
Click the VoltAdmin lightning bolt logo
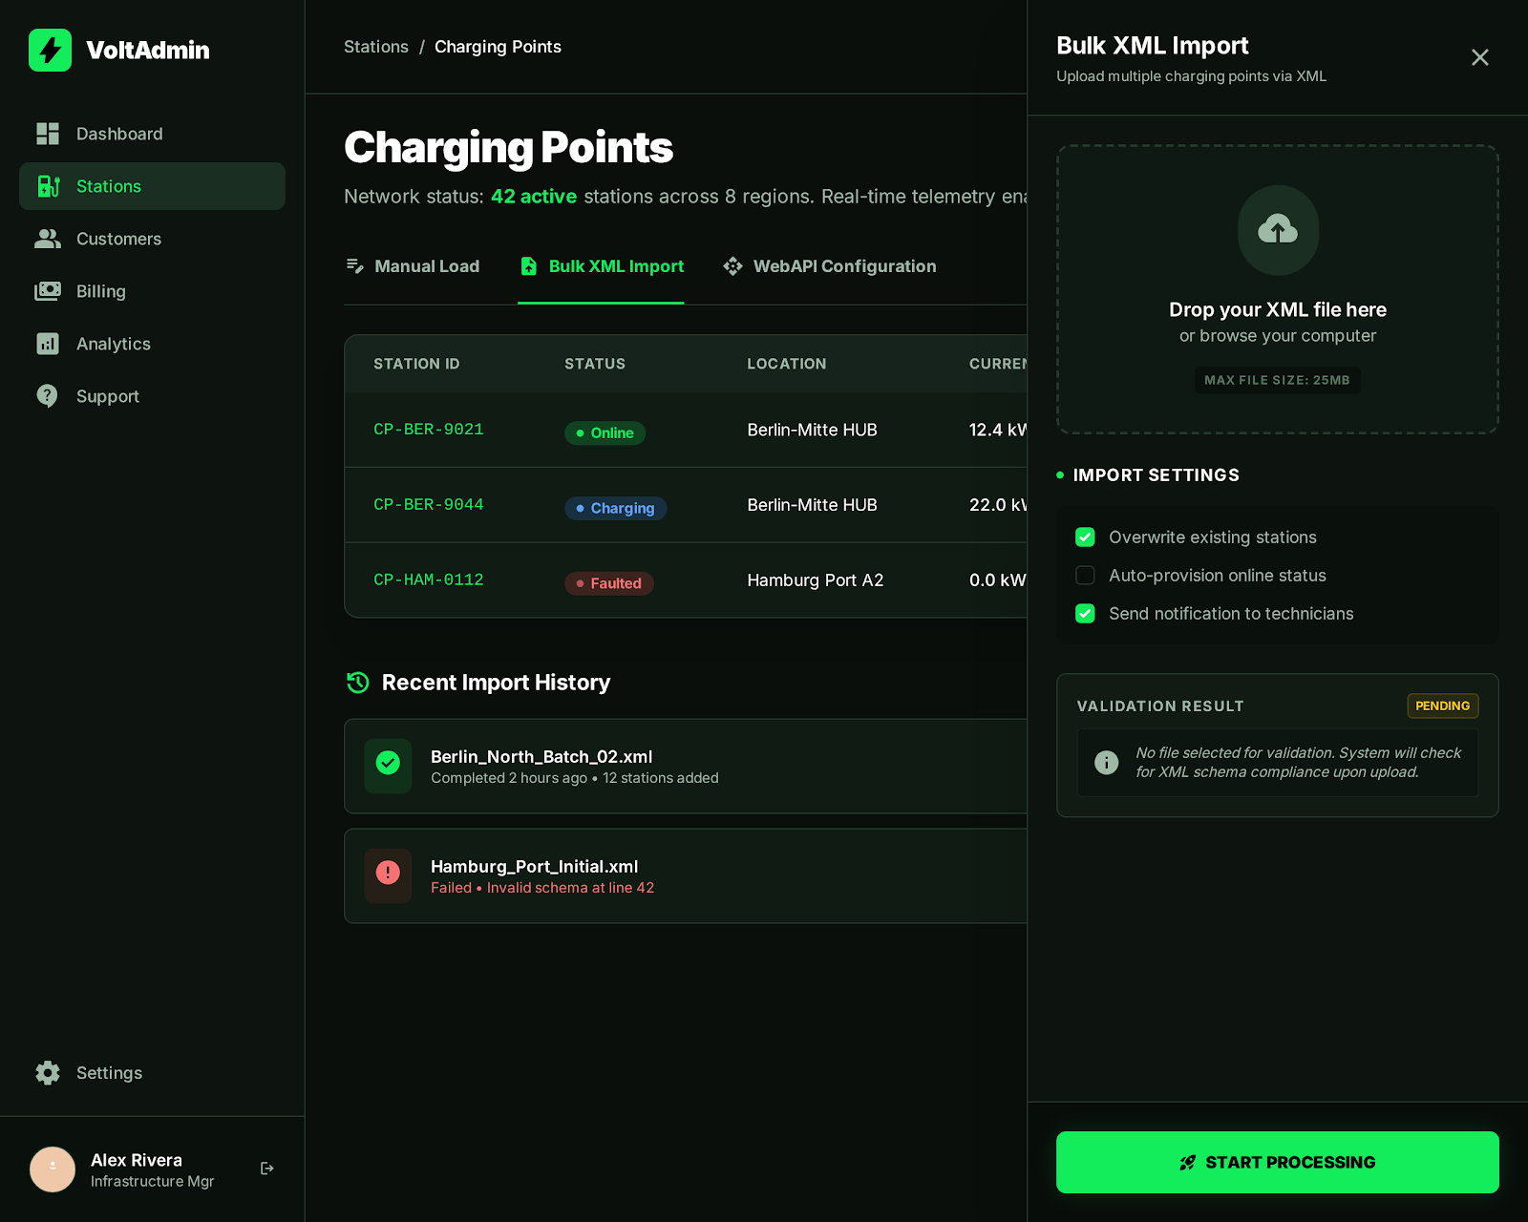tap(50, 50)
